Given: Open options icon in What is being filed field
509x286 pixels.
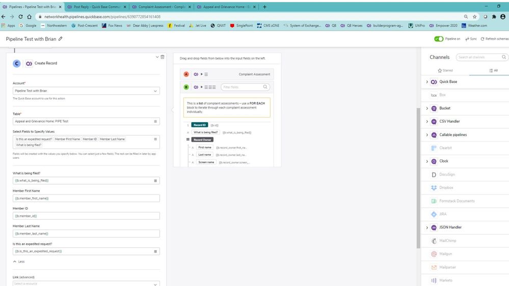Looking at the screenshot, I should pos(155,181).
